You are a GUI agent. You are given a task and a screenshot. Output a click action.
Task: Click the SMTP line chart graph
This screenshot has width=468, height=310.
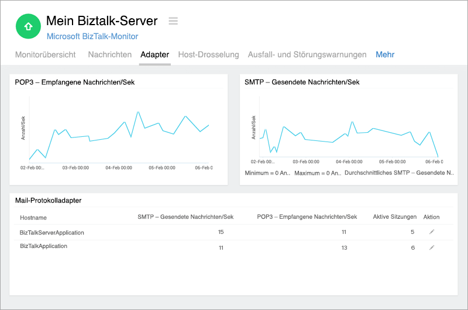349,138
